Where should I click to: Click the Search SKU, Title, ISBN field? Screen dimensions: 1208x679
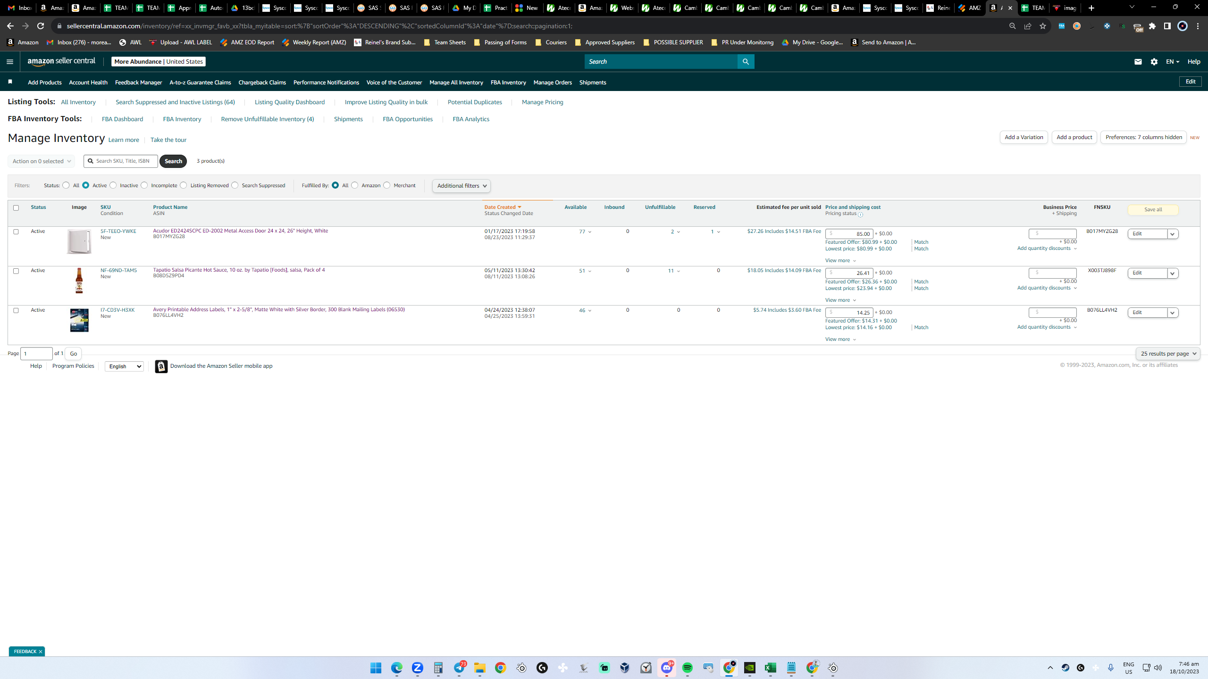pos(121,161)
